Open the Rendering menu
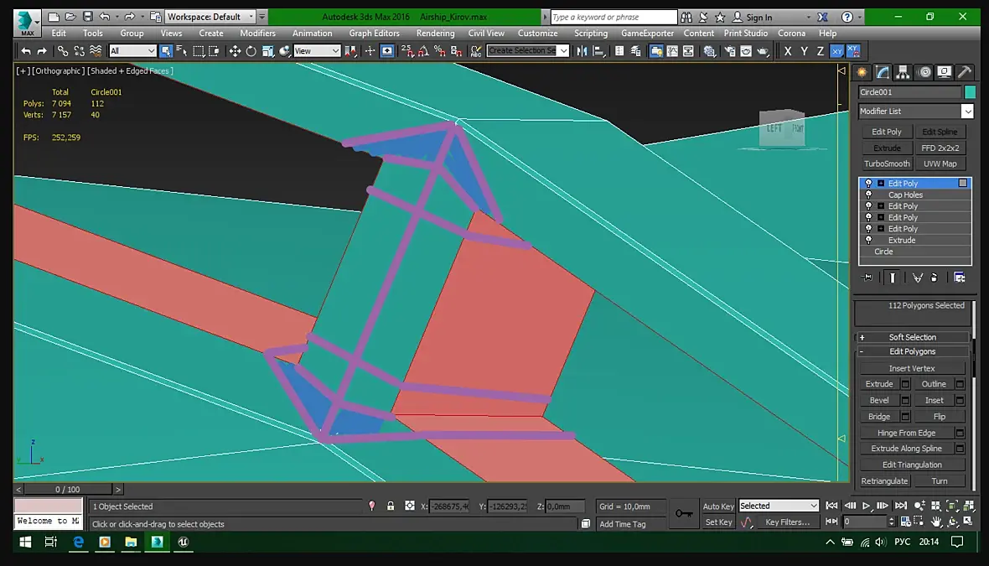The width and height of the screenshot is (989, 566). pos(435,34)
